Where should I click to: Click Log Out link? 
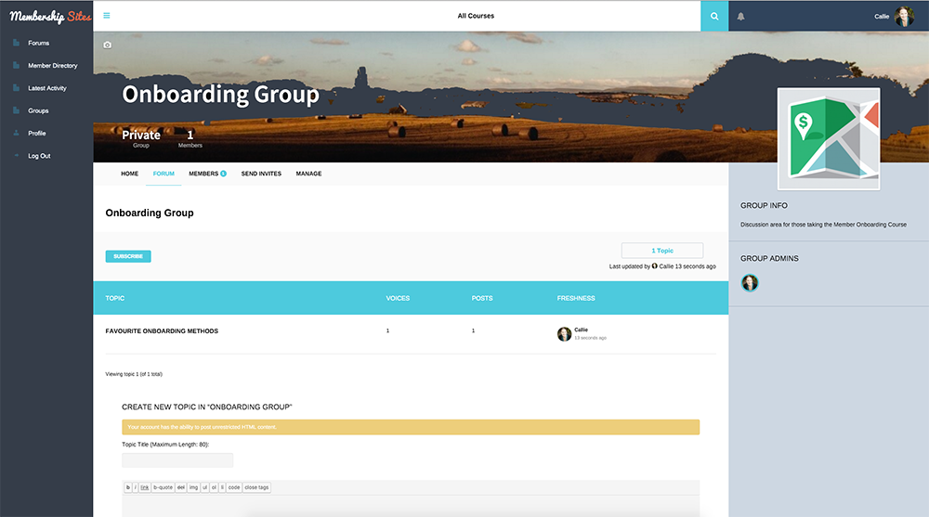tap(39, 156)
